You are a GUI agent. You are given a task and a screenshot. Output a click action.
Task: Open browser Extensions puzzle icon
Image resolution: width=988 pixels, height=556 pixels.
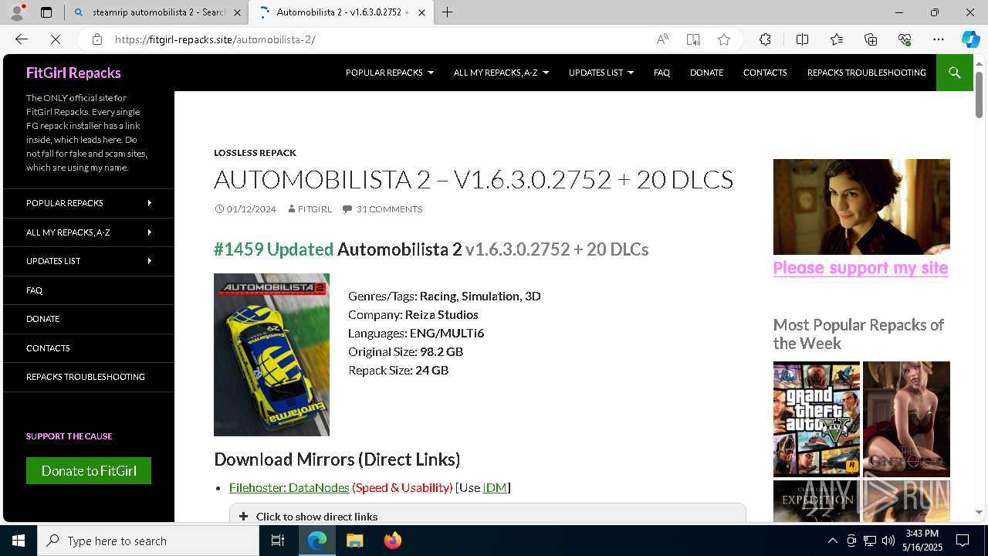pyautogui.click(x=765, y=39)
